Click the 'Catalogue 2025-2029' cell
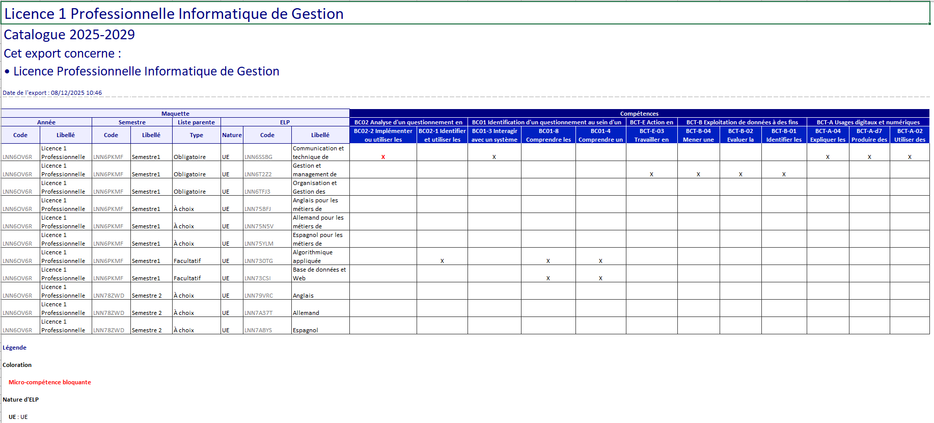Viewport: 934px width, 423px height. 69,35
